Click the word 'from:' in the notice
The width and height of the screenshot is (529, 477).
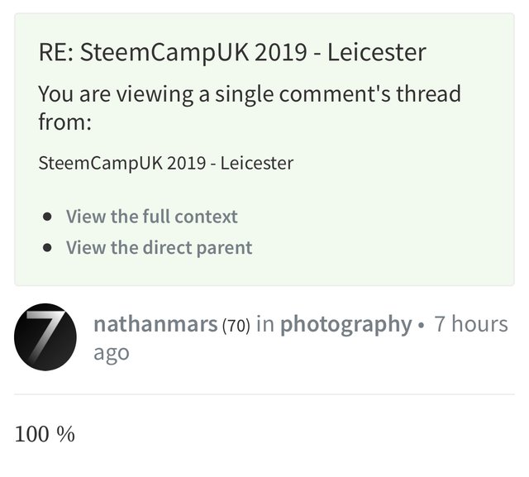[x=64, y=122]
